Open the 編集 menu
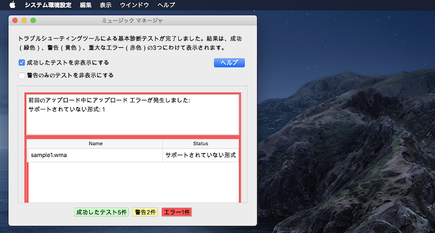 click(x=85, y=5)
